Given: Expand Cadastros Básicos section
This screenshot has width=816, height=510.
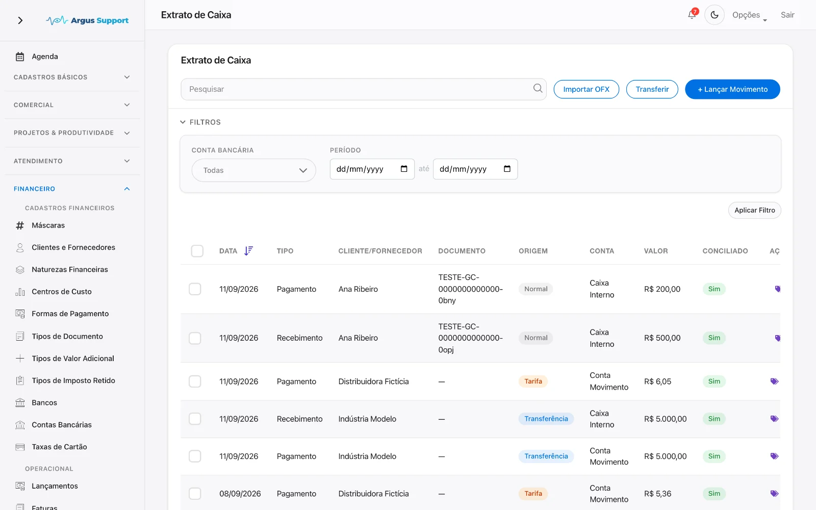Looking at the screenshot, I should (x=72, y=77).
